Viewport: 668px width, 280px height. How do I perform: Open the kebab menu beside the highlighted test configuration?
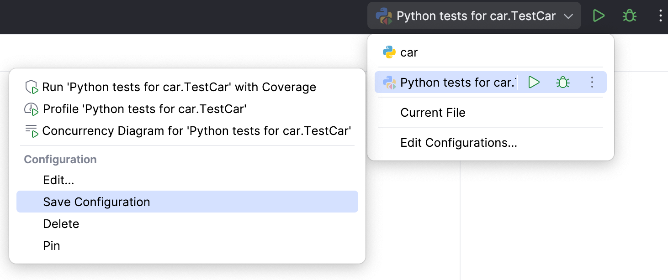(x=592, y=83)
